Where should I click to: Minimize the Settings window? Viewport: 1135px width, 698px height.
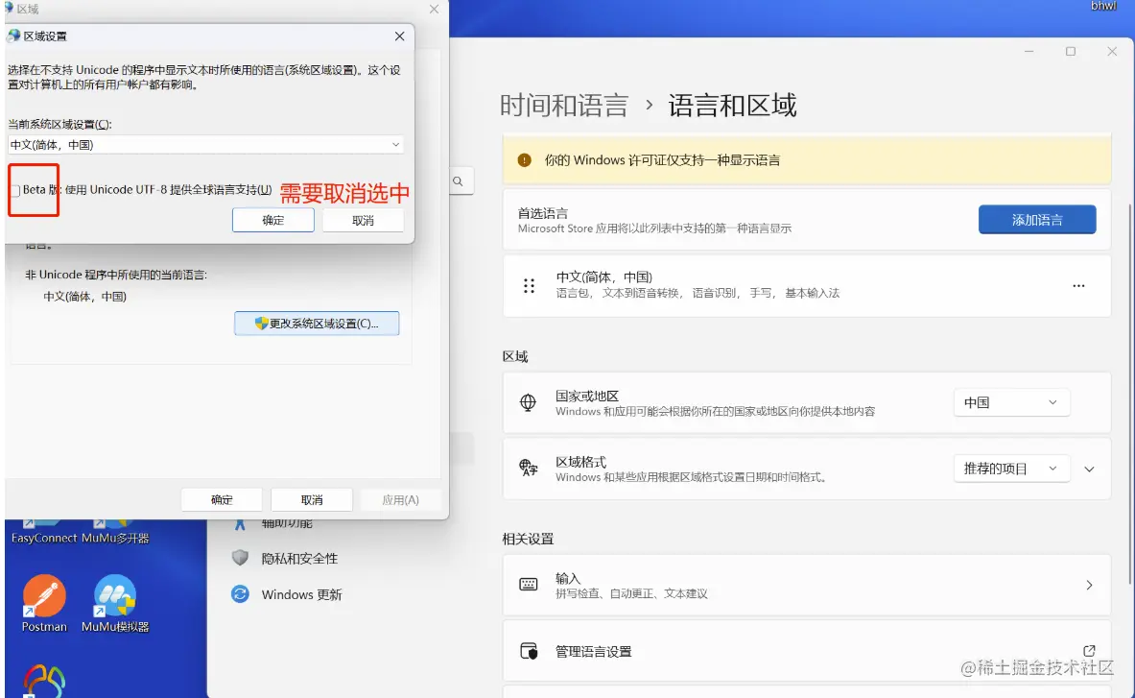click(x=1029, y=52)
